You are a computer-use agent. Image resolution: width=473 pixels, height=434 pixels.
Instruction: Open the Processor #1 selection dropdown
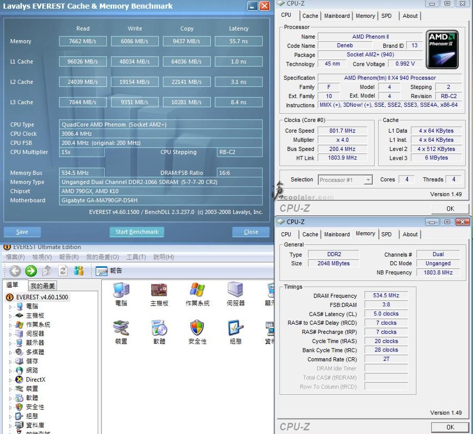345,180
